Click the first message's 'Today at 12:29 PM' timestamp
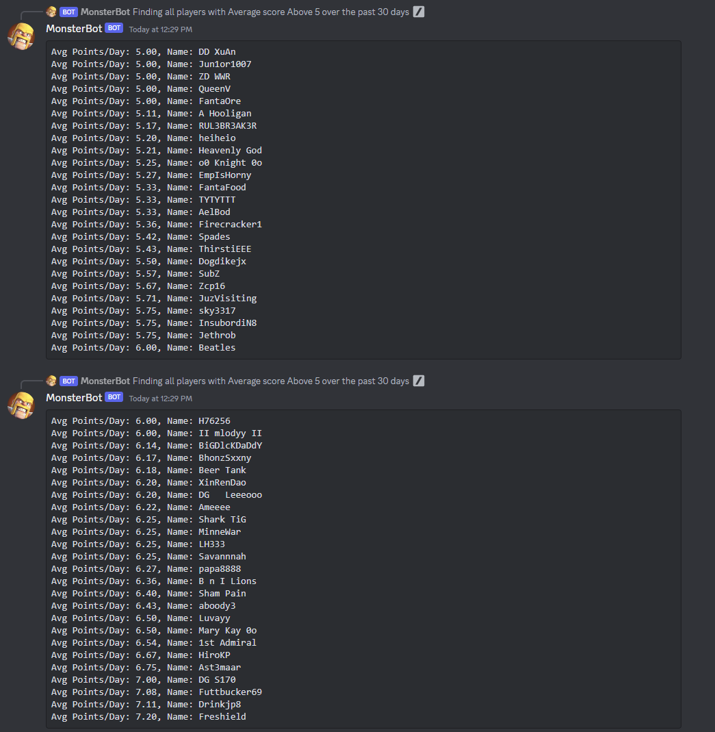 click(x=160, y=29)
